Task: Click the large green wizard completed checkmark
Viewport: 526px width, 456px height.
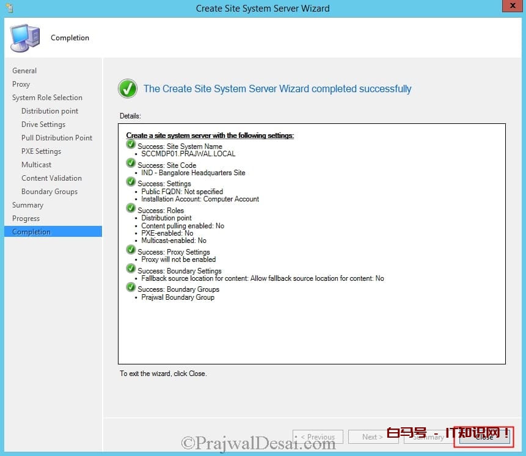Action: point(128,89)
